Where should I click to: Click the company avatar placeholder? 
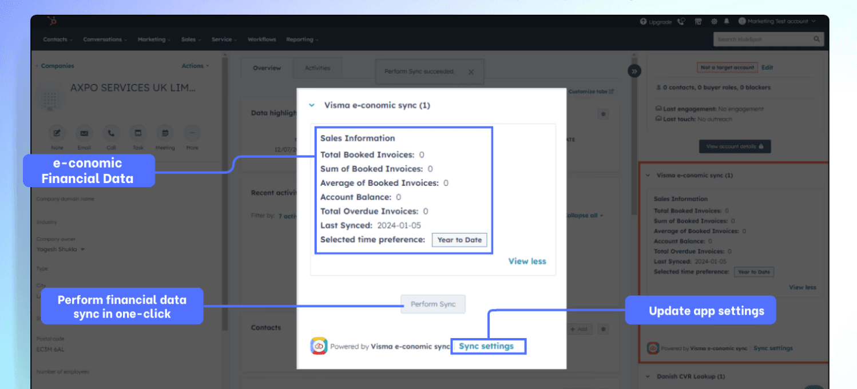[x=50, y=96]
